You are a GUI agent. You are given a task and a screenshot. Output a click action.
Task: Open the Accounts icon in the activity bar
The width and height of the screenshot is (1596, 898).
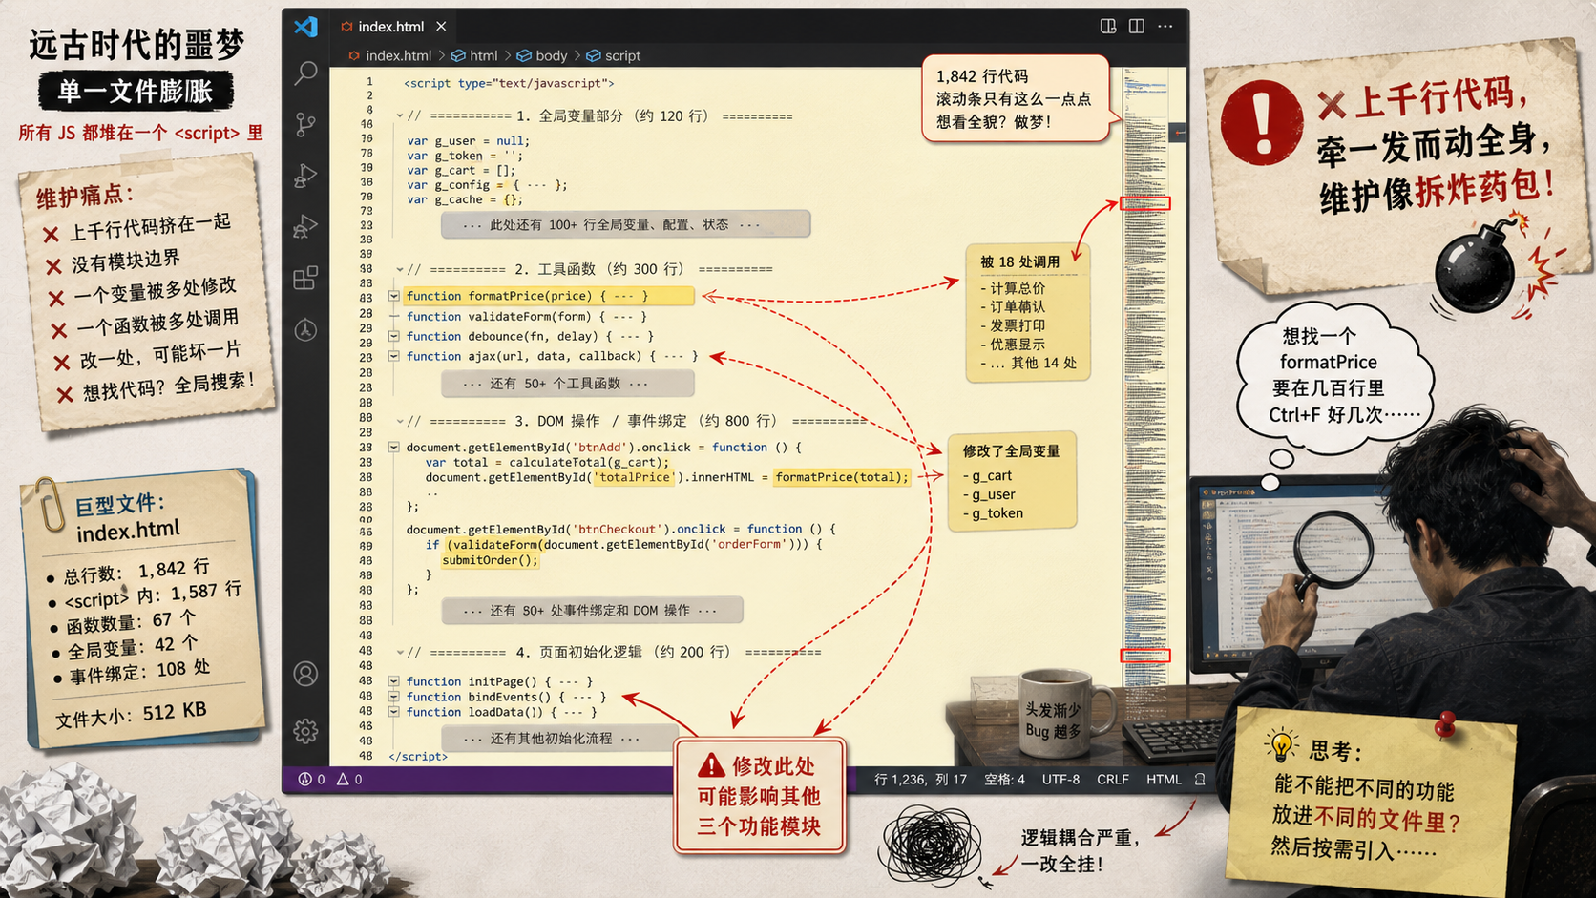pyautogui.click(x=305, y=674)
